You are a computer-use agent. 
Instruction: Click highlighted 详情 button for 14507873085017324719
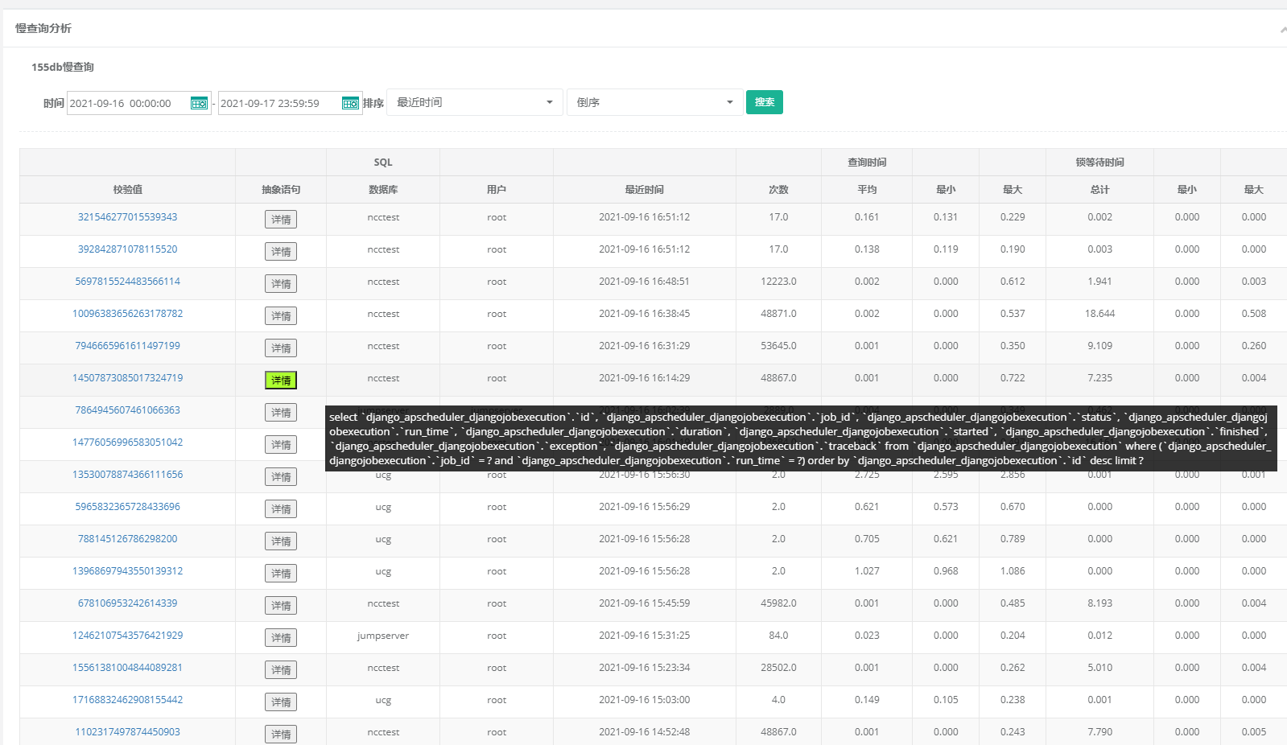[x=281, y=381]
